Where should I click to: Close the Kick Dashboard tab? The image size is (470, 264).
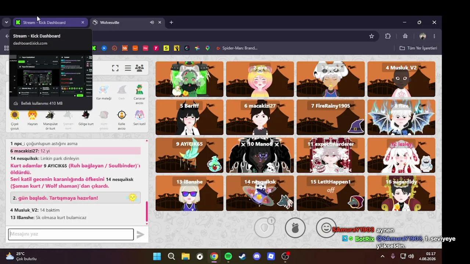pyautogui.click(x=83, y=22)
